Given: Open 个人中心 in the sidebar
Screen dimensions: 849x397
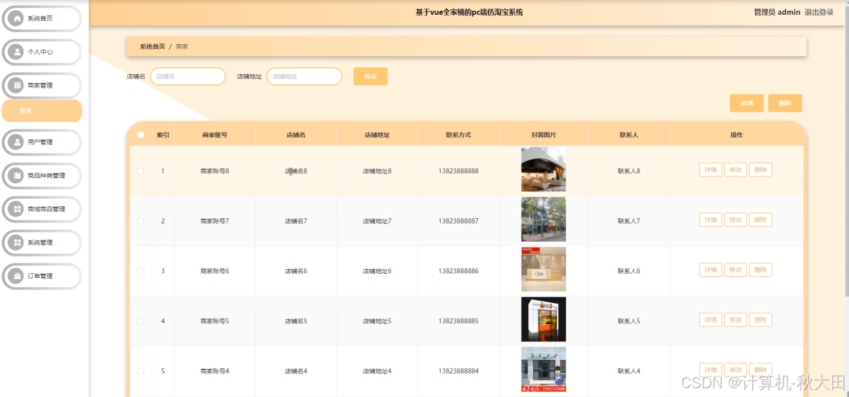Looking at the screenshot, I should coord(42,52).
